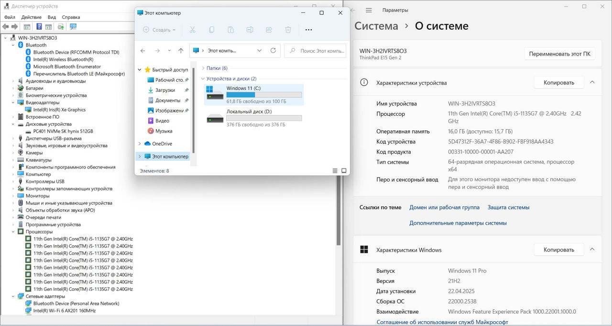The image size is (612, 326).
Task: Click the scan for hardware changes toolbar icon
Action: pos(73,27)
